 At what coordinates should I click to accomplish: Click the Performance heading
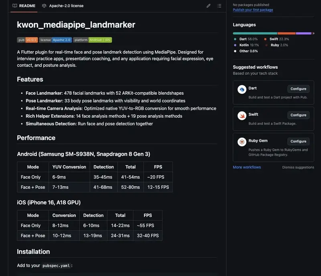pyautogui.click(x=36, y=138)
